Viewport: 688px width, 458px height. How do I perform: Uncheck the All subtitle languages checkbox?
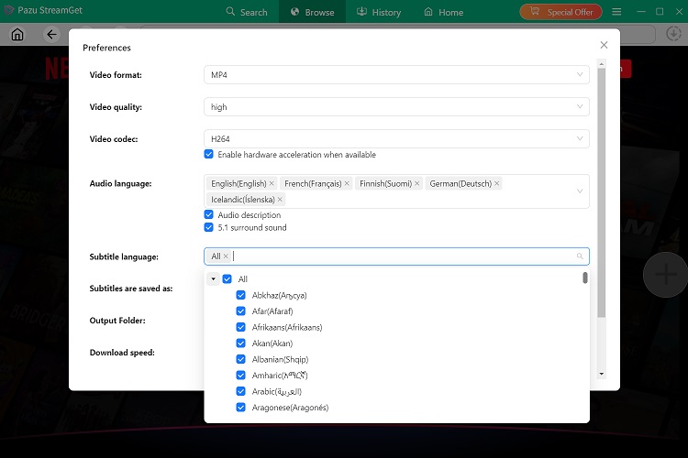pyautogui.click(x=227, y=279)
